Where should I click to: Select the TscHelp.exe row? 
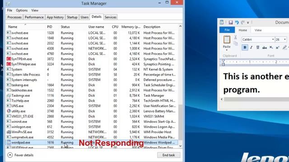click(92, 101)
